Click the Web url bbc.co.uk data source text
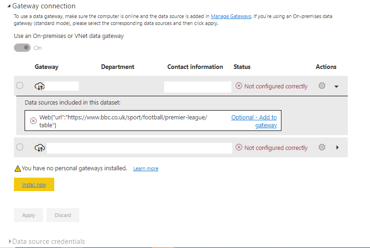This screenshot has height=248, width=370. coord(123,121)
